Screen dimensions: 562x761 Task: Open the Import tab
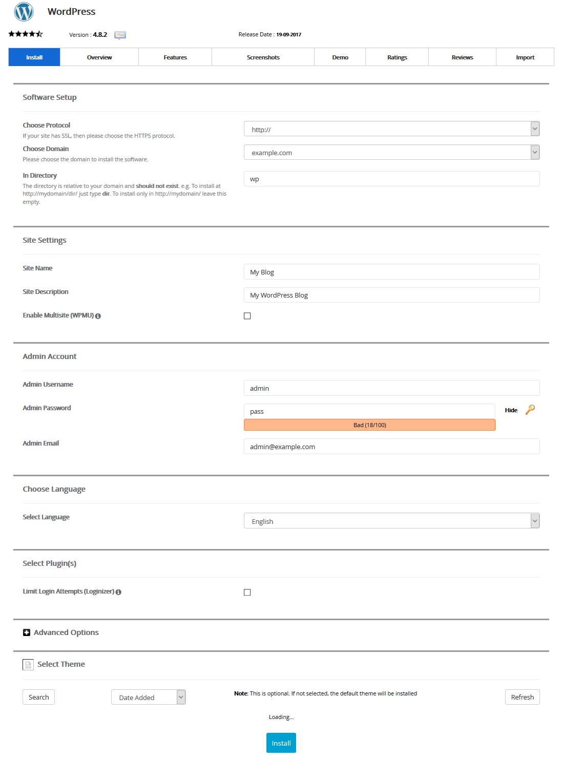[x=525, y=57]
